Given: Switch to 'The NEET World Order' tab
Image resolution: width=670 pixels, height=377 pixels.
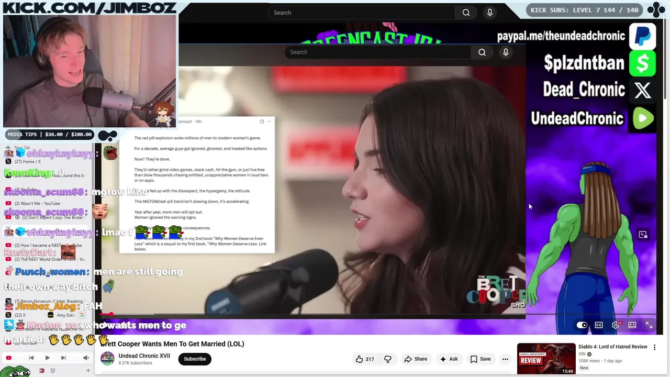Looking at the screenshot, I should coord(47,259).
